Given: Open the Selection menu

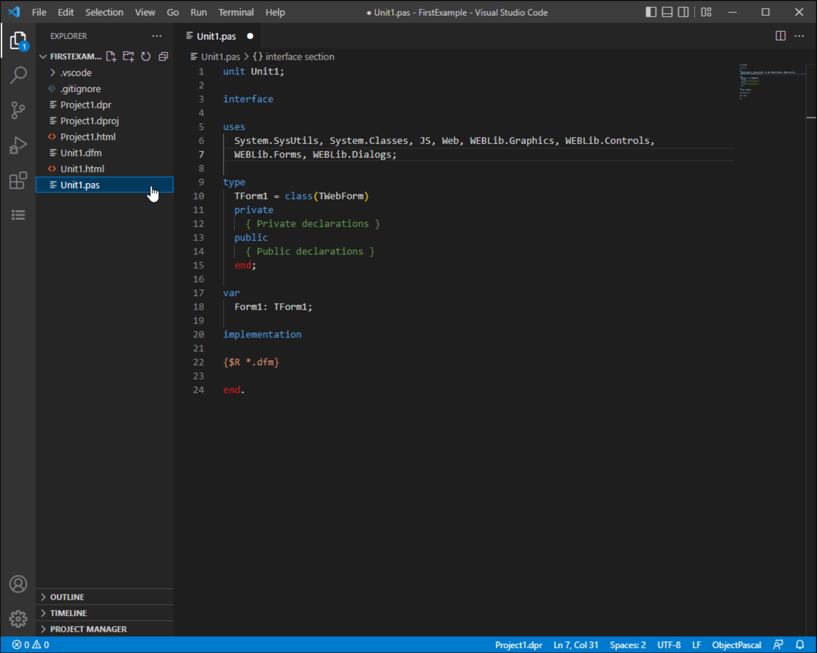Looking at the screenshot, I should 104,12.
